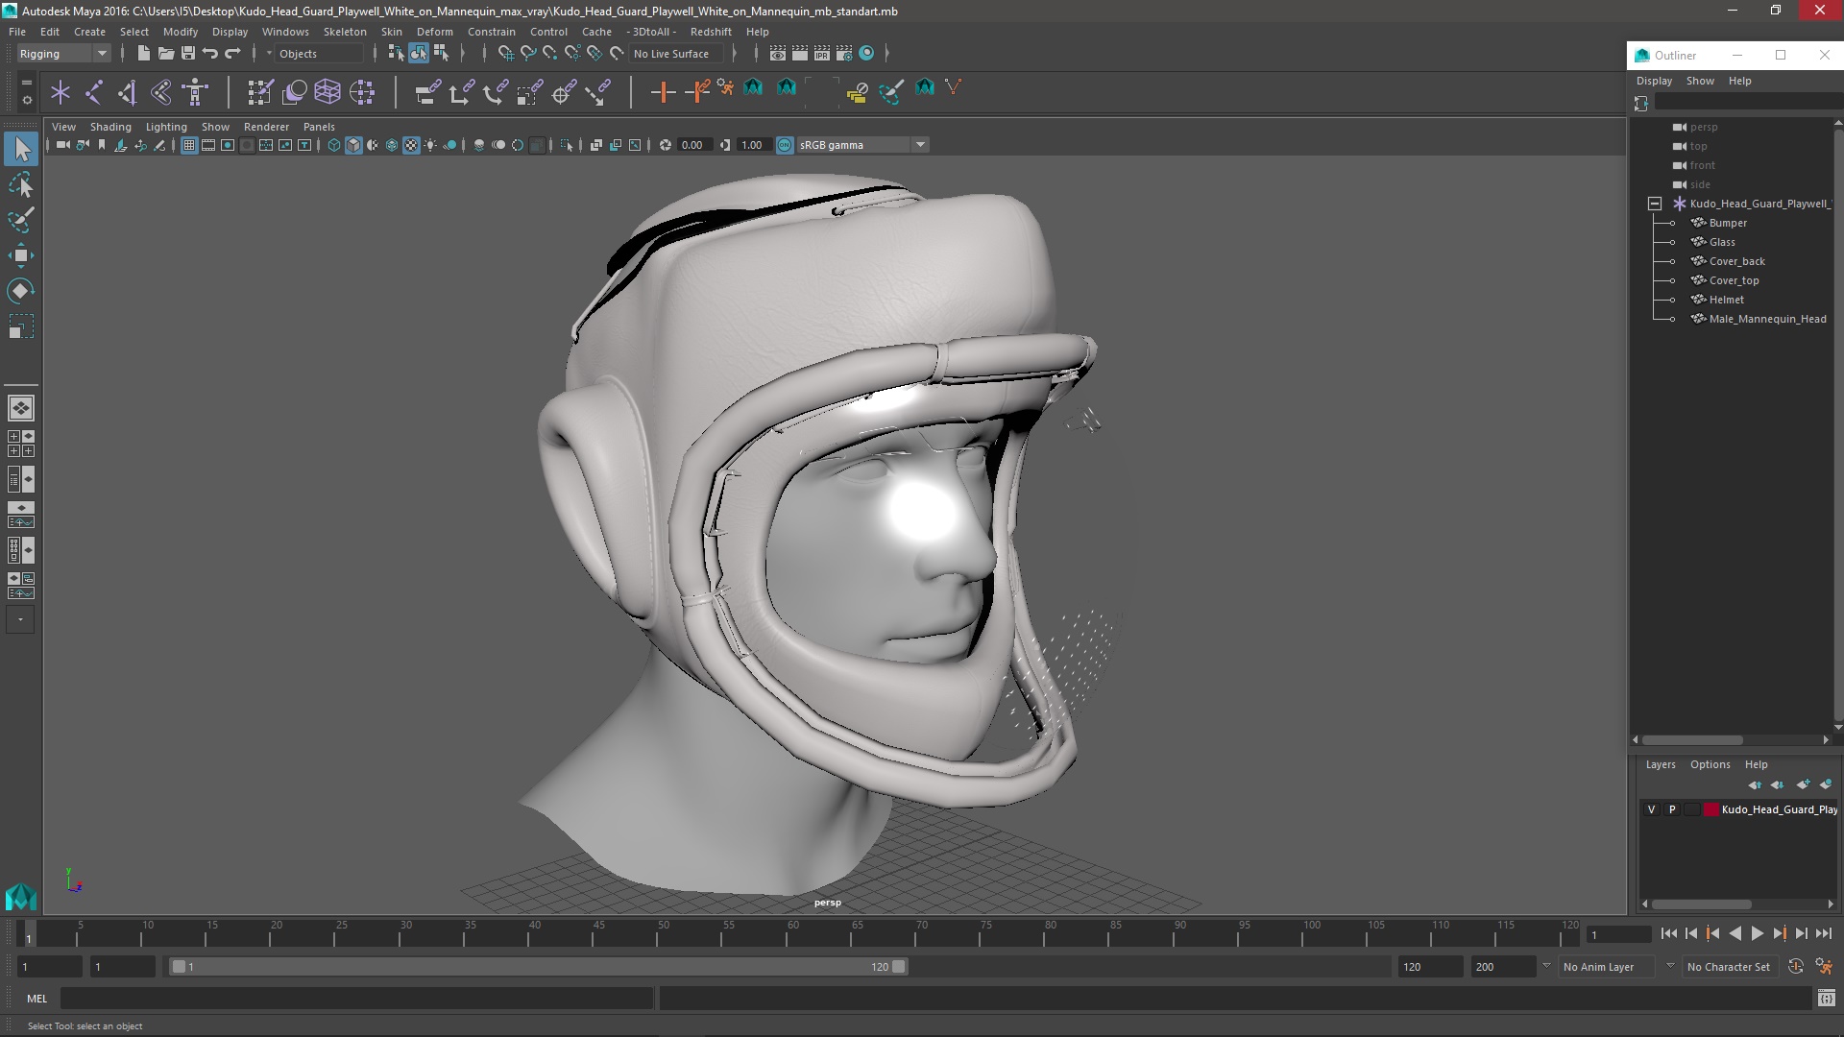The image size is (1844, 1037).
Task: Click the Save scene icon
Action: [x=188, y=54]
